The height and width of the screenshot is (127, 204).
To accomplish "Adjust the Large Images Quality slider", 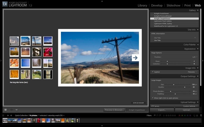I will (185, 87).
